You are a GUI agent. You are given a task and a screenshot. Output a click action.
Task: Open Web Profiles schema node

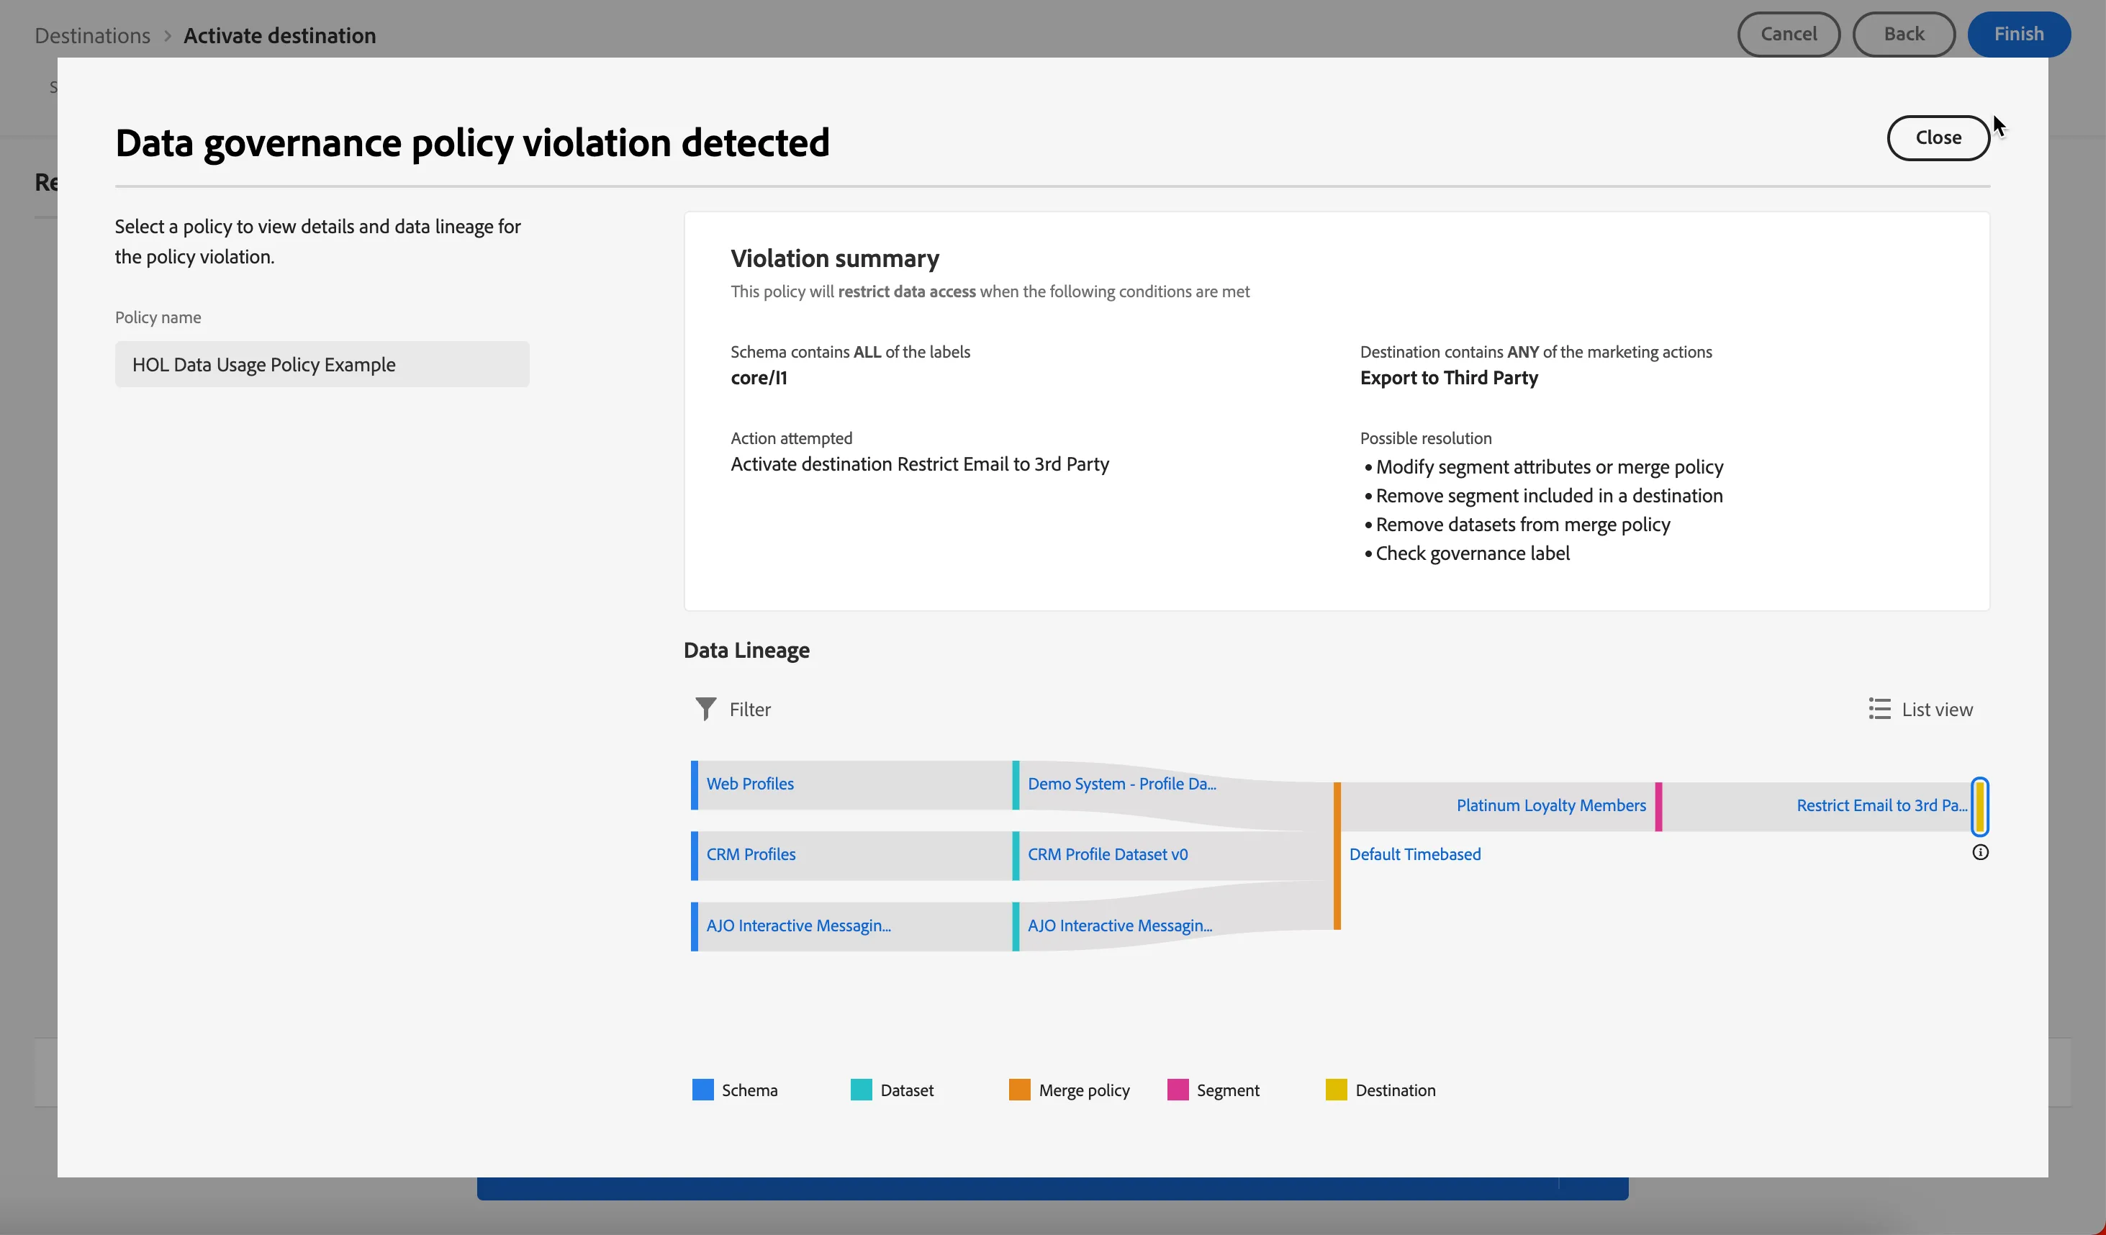coord(750,784)
